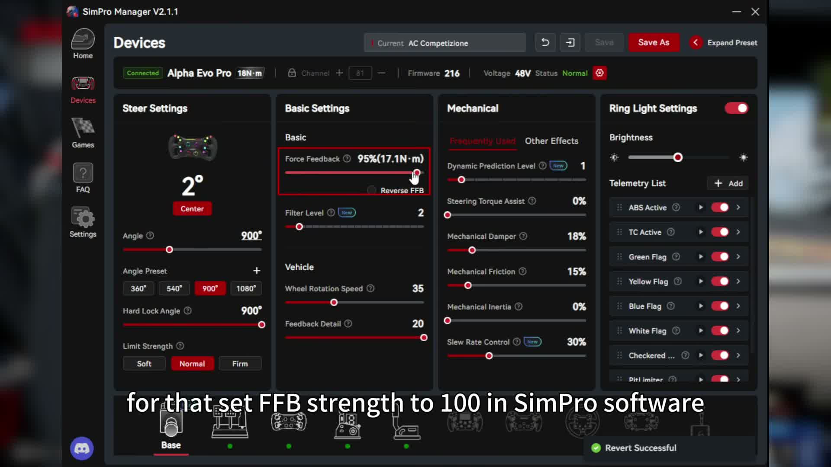This screenshot has width=831, height=467.
Task: Open the Home page from sidebar
Action: (83, 44)
